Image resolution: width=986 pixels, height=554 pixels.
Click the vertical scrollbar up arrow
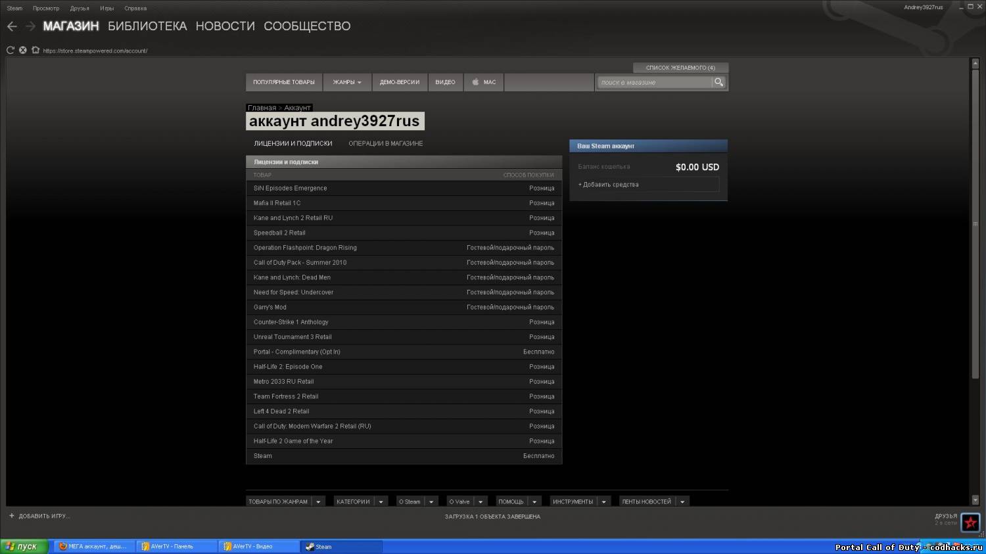pos(975,63)
